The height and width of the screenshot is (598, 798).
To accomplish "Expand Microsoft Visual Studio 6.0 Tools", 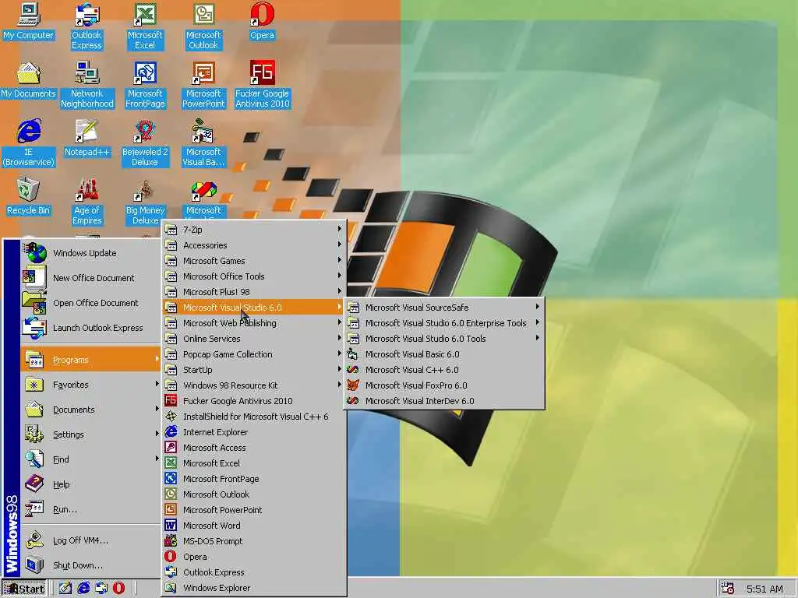I will pyautogui.click(x=443, y=339).
